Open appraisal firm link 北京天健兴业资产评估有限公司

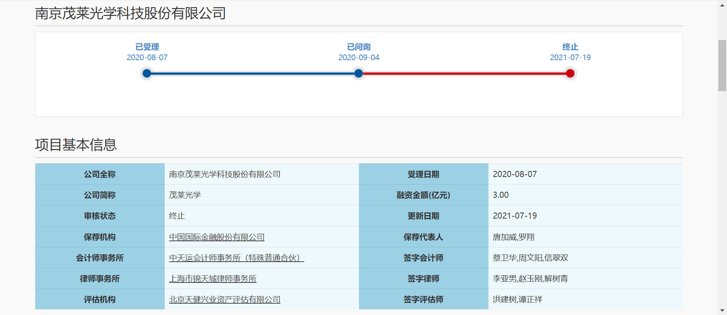(x=225, y=299)
